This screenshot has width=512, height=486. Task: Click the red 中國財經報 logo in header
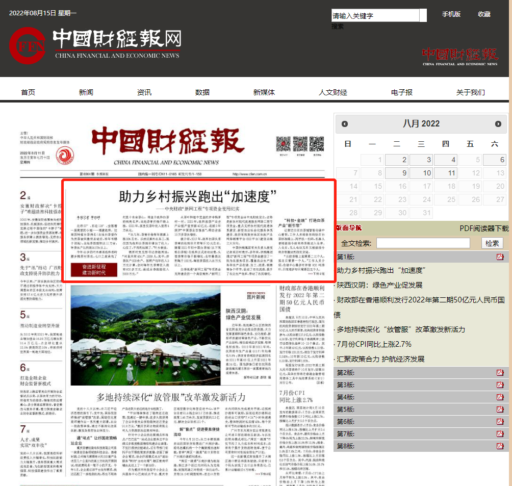coord(460,57)
